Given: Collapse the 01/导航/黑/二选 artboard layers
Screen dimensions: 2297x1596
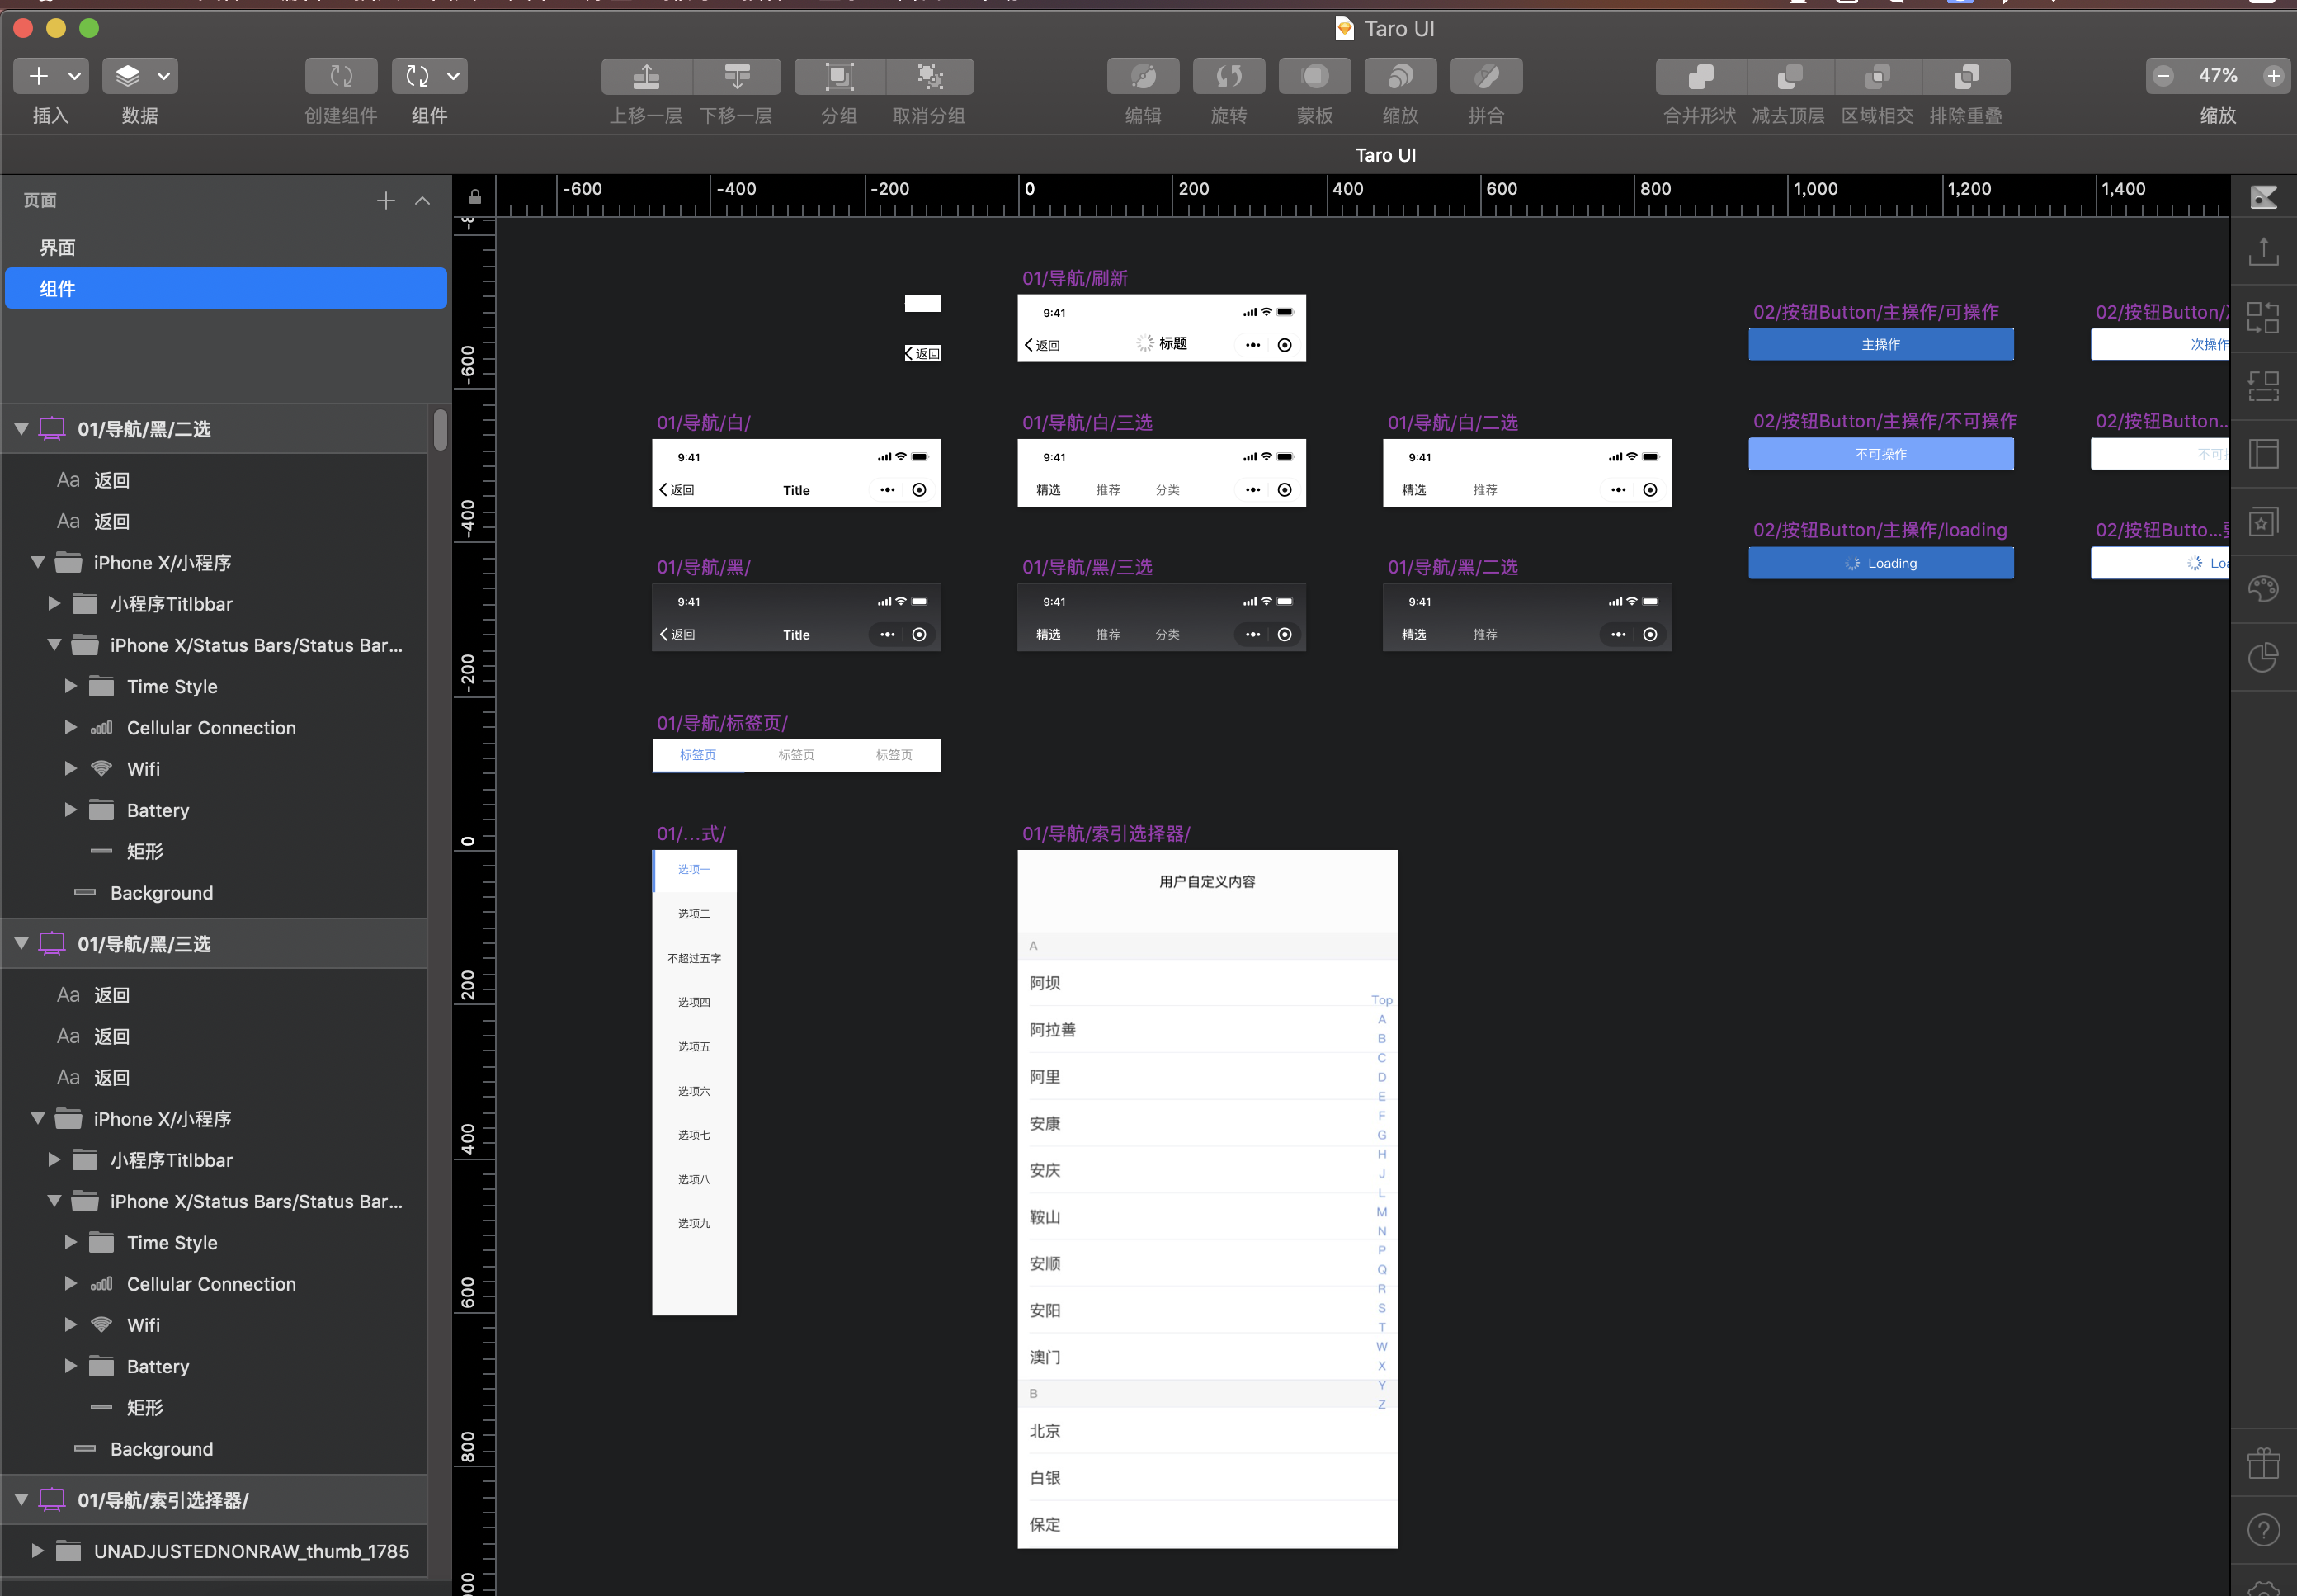Looking at the screenshot, I should [21, 429].
